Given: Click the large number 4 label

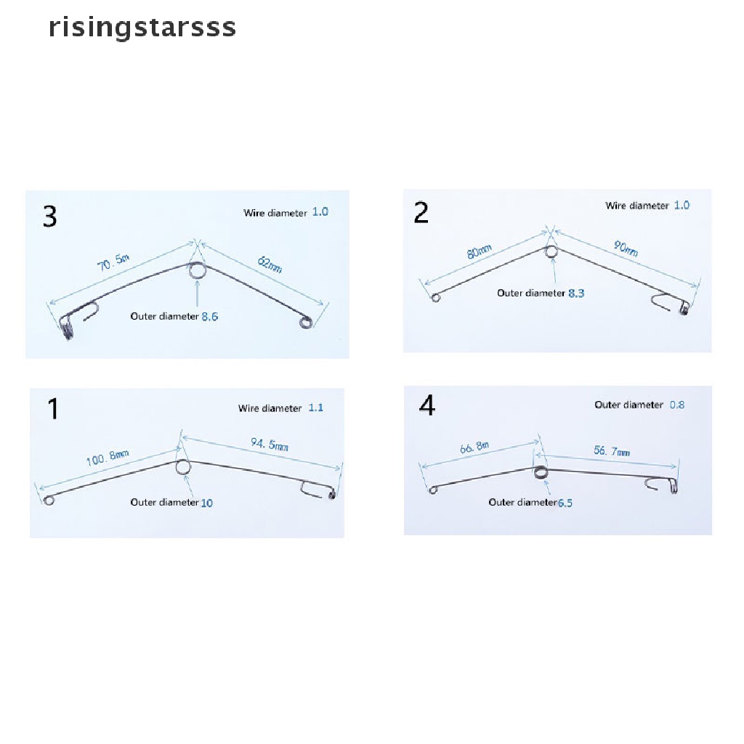Looking at the screenshot, I should point(427,406).
